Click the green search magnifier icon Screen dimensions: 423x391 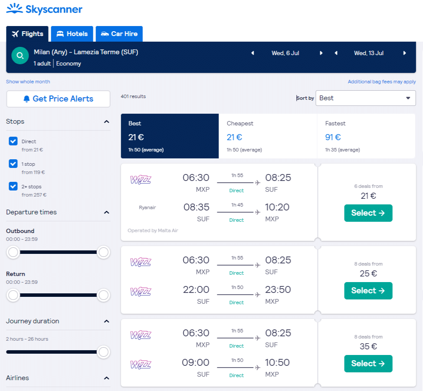point(20,56)
